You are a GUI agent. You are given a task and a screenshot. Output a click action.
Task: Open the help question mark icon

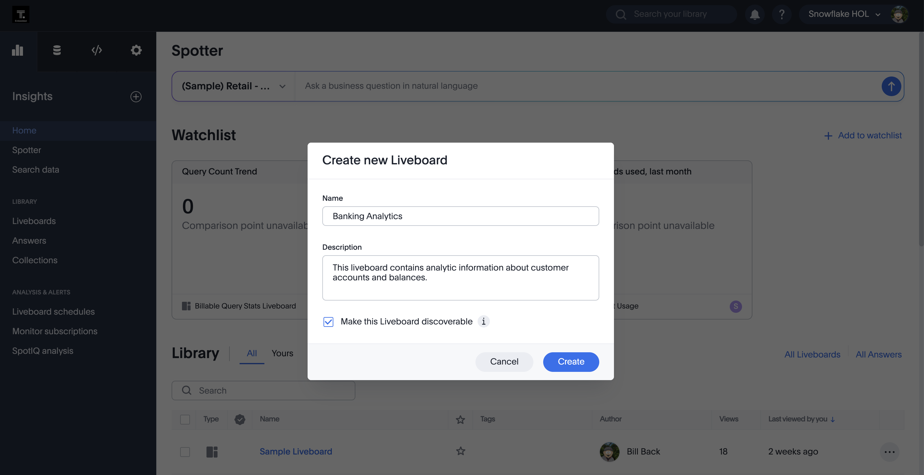(782, 14)
